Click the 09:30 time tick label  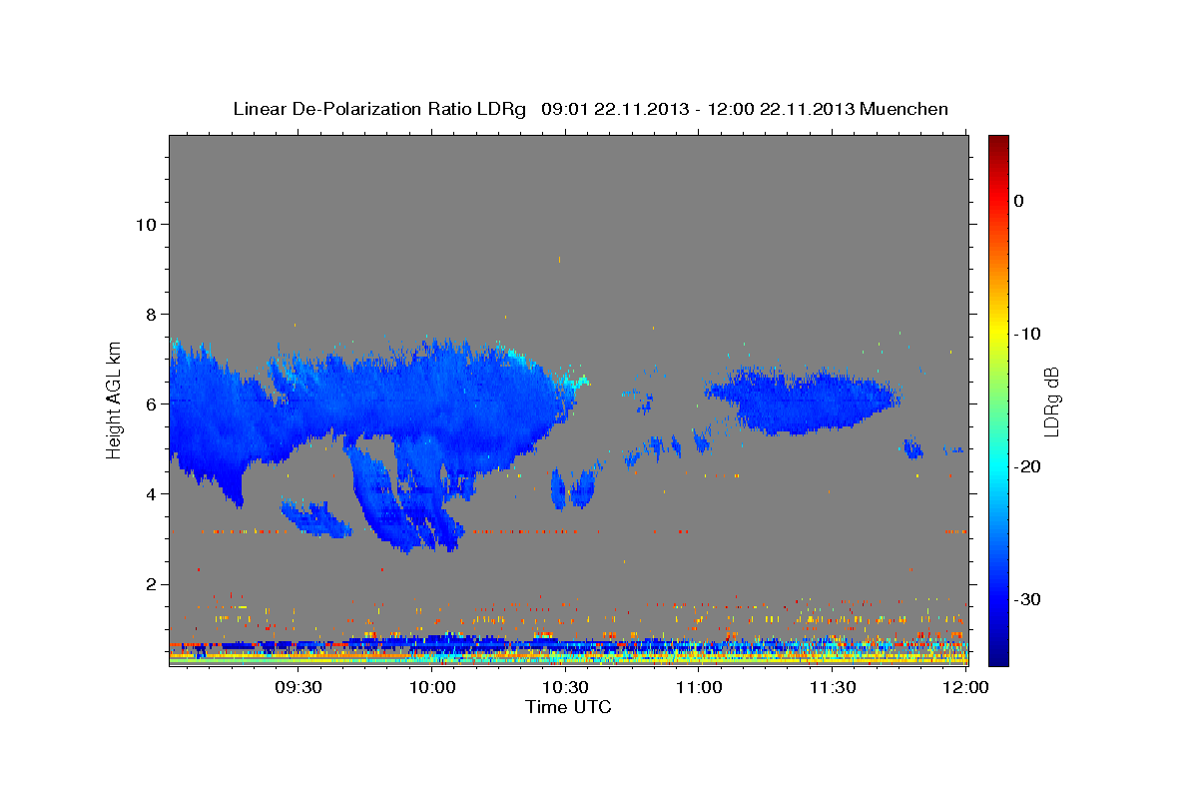[299, 687]
